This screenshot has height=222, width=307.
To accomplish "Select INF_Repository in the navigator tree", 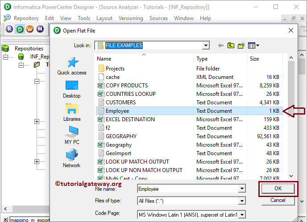I will [x=40, y=57].
